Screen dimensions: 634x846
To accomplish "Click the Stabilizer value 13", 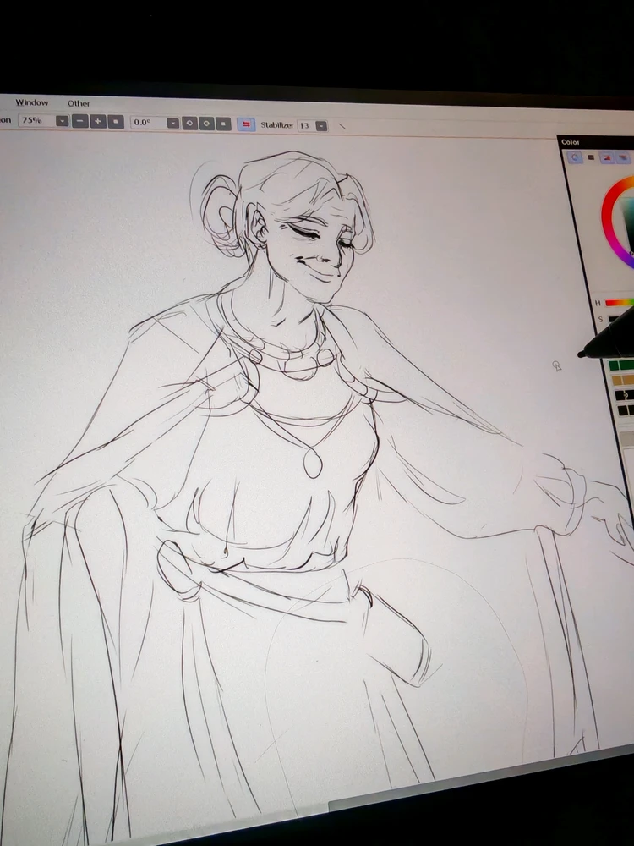I will [305, 126].
